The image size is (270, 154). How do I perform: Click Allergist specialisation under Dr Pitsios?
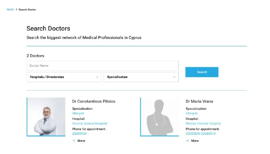coord(78,113)
